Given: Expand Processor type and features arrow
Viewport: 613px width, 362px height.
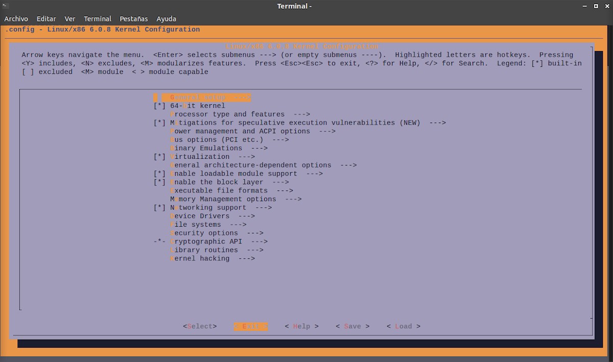Looking at the screenshot, I should coord(302,114).
